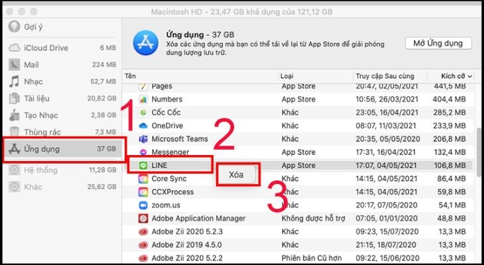Click the 285,2 MB size cell
The height and width of the screenshot is (265, 484).
pyautogui.click(x=450, y=113)
